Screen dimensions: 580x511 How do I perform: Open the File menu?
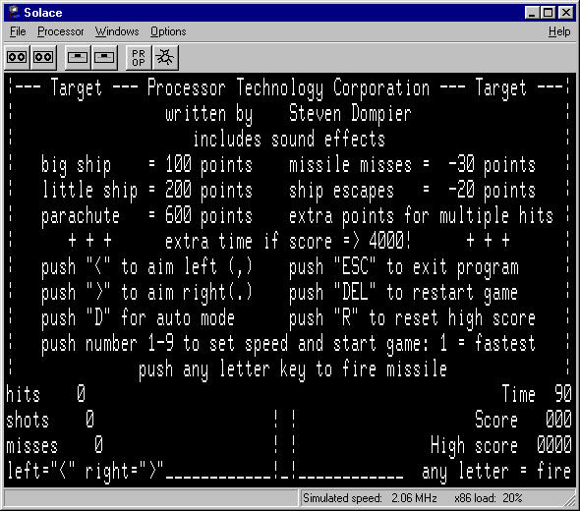pos(18,31)
